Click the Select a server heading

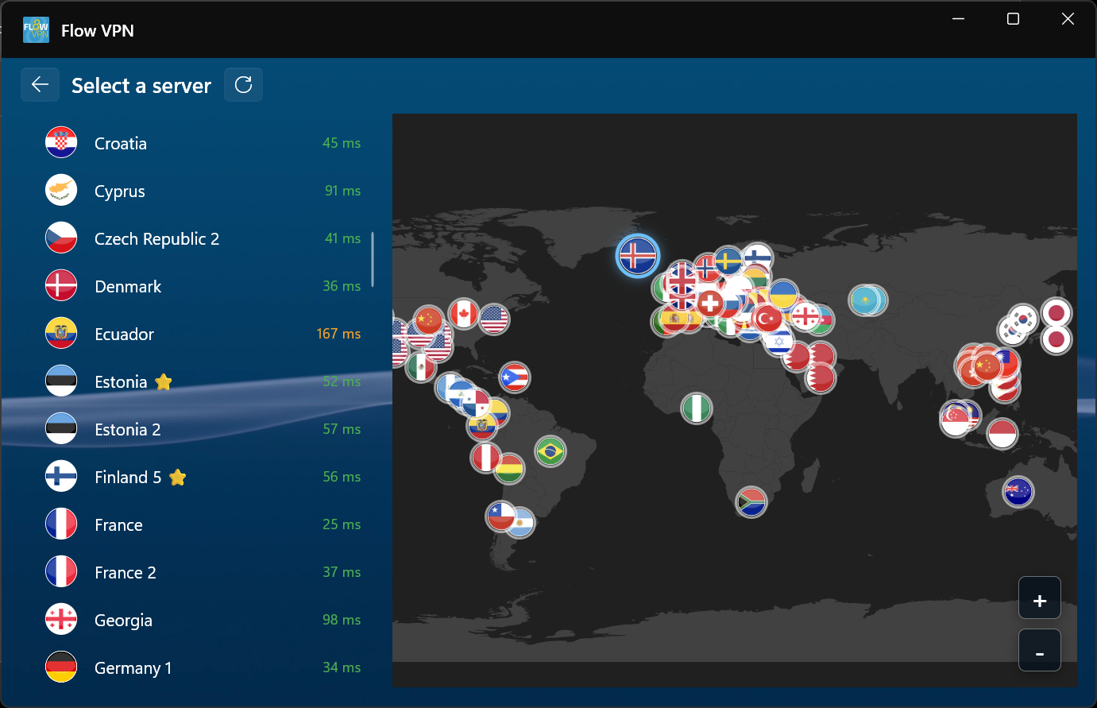pos(141,86)
